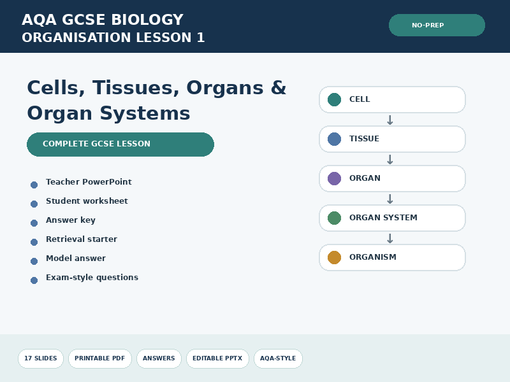Select the AQA-STYLE tag

pyautogui.click(x=278, y=358)
